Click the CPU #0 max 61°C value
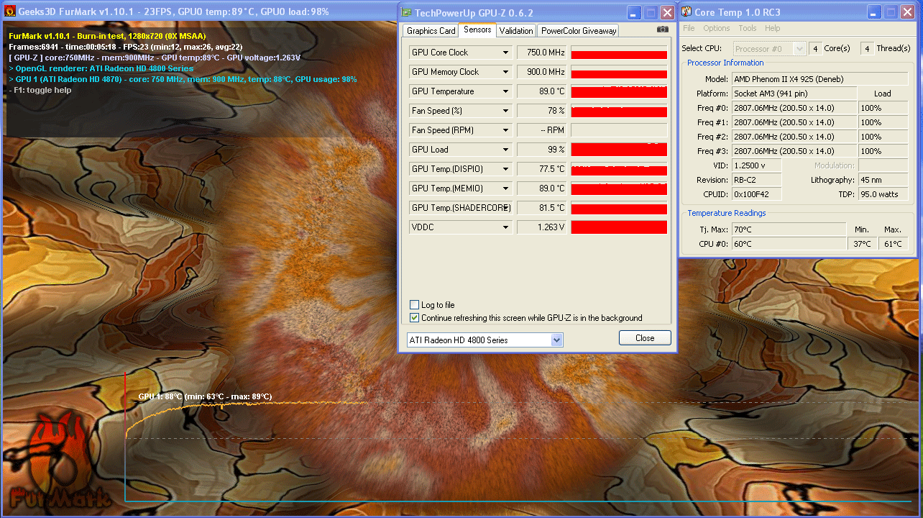Image resolution: width=923 pixels, height=518 pixels. click(893, 244)
